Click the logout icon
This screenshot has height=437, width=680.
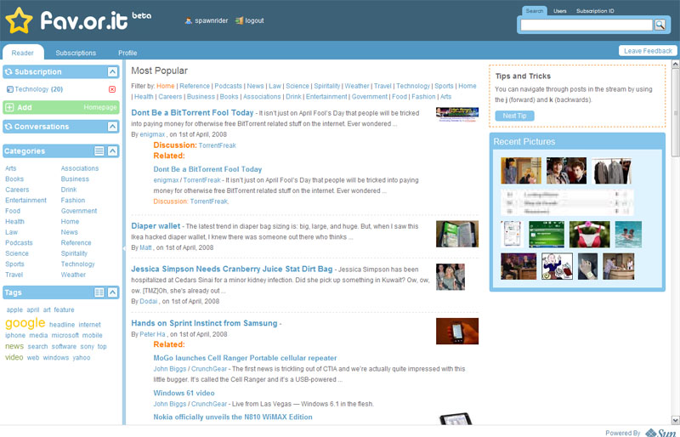tap(239, 20)
